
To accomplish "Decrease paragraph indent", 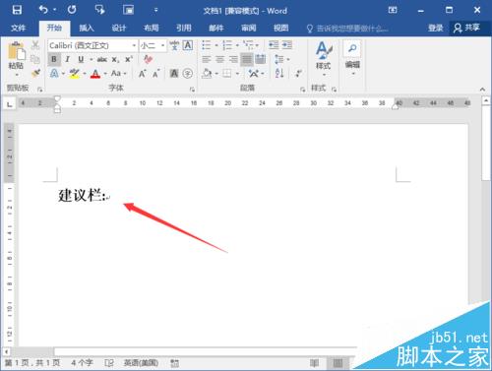I will point(274,44).
